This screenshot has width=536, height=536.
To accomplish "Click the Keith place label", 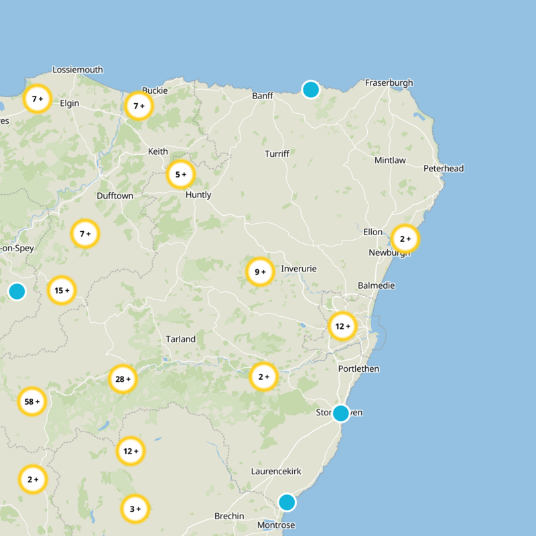I will click(158, 151).
